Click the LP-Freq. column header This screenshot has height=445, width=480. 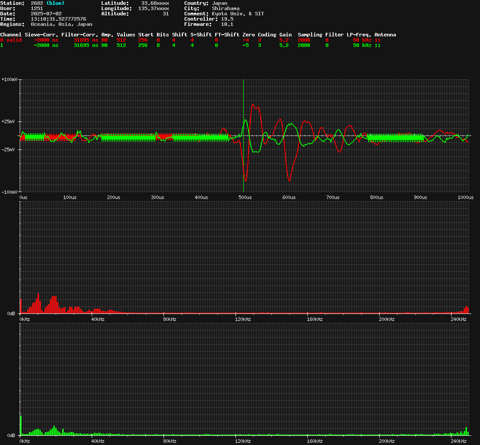pos(359,35)
